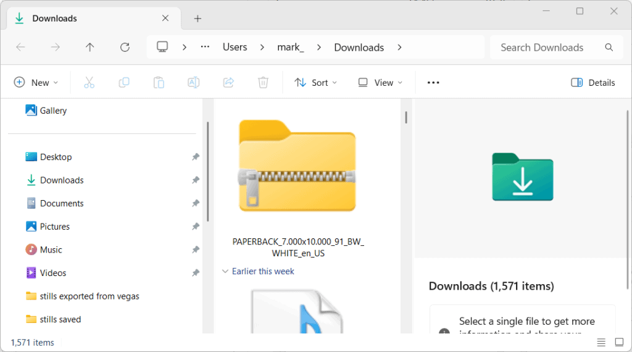Click the pin icon beside Pictures
632x352 pixels.
[196, 226]
